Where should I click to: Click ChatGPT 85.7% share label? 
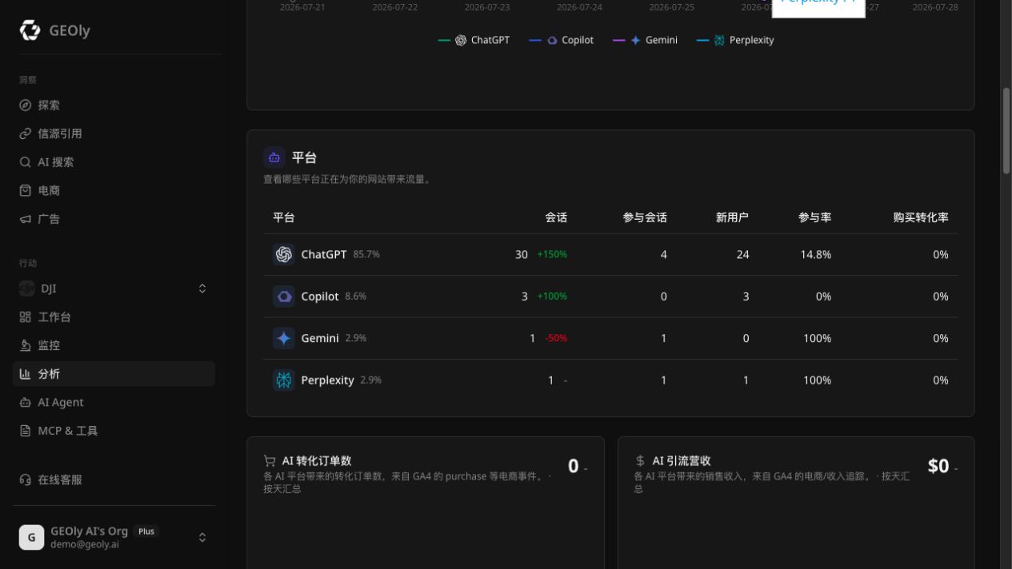pos(366,255)
